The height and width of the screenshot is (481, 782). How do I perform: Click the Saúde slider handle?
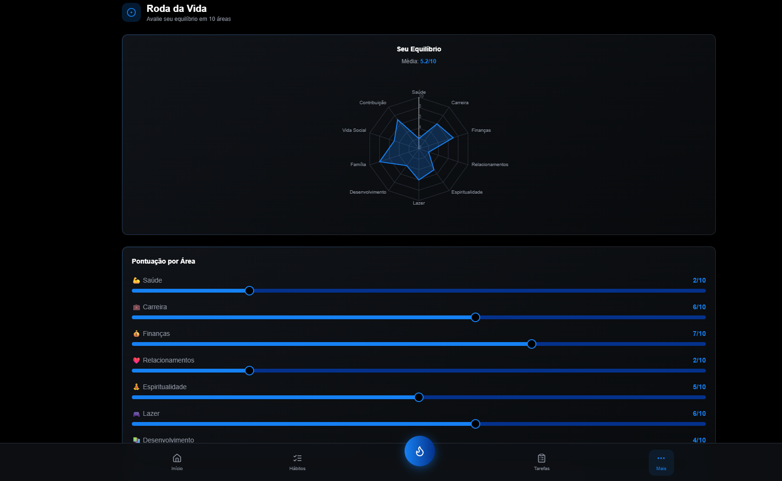tap(249, 291)
